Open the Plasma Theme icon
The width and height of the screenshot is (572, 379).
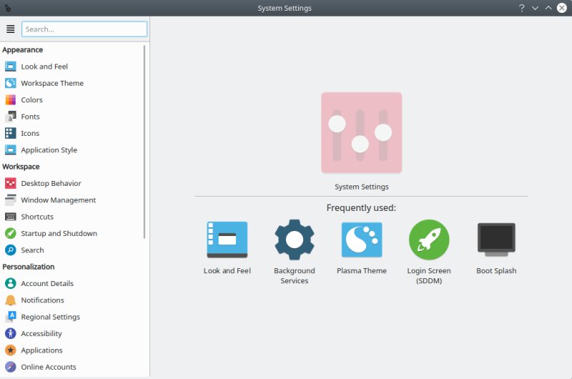pos(361,240)
